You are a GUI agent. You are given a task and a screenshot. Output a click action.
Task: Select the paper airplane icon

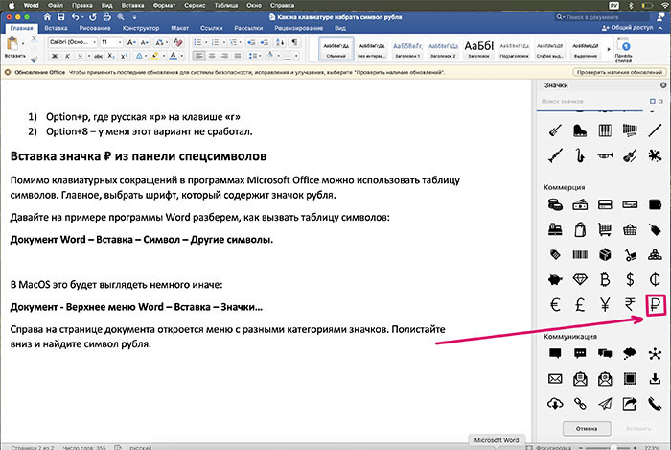pyautogui.click(x=605, y=404)
